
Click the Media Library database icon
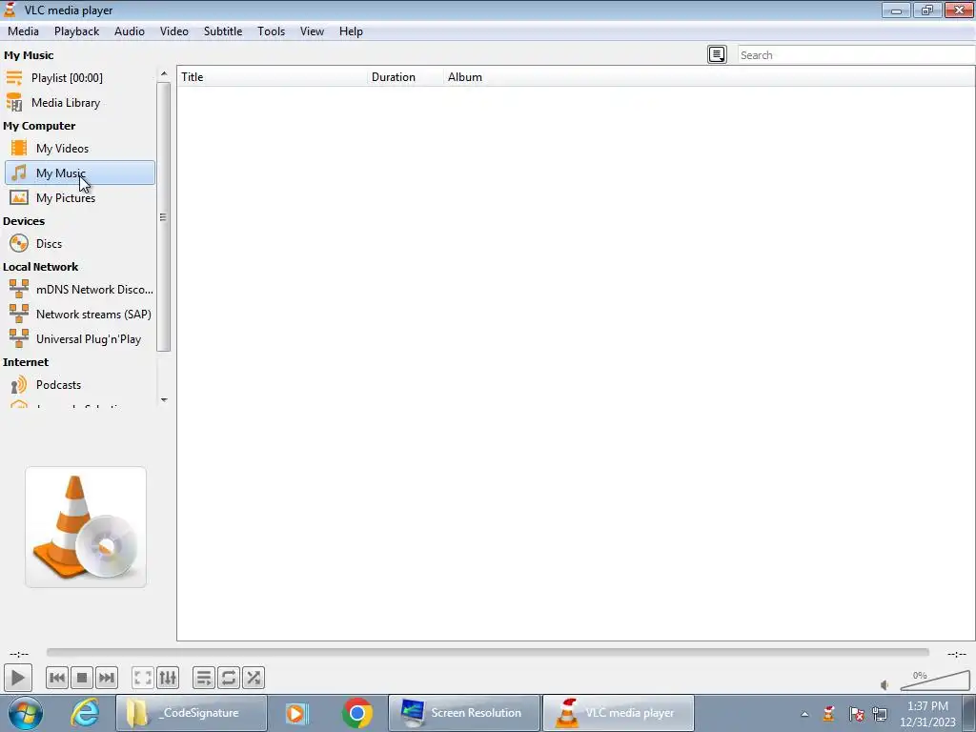pos(14,103)
